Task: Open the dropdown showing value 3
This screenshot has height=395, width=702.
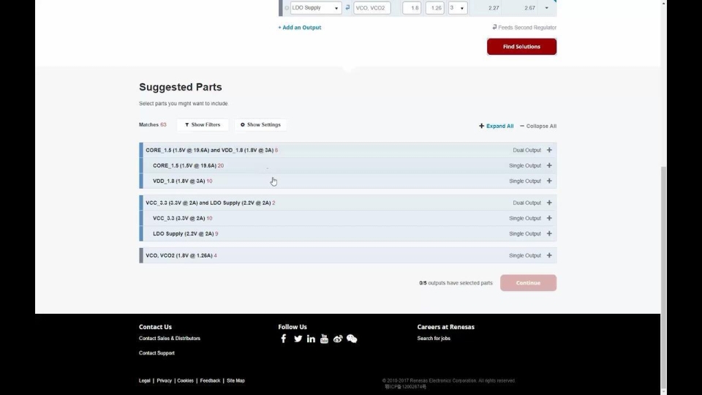Action: coord(458,8)
